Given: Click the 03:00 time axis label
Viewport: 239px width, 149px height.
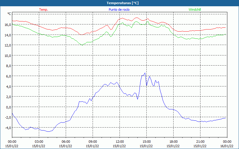Looking at the screenshot, I should (x=39, y=142).
